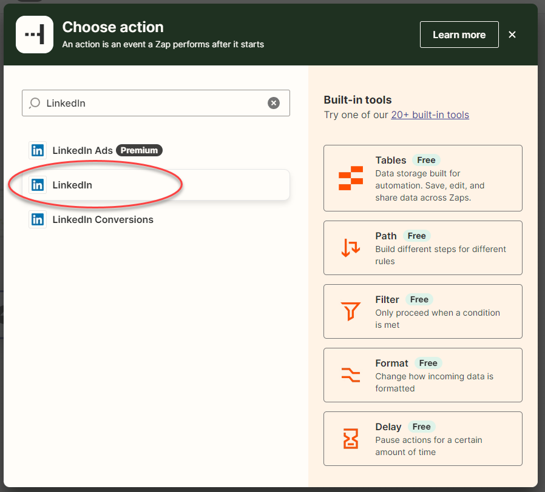Click the Filter funnel icon
Screen dimensions: 545x492
pyautogui.click(x=351, y=311)
